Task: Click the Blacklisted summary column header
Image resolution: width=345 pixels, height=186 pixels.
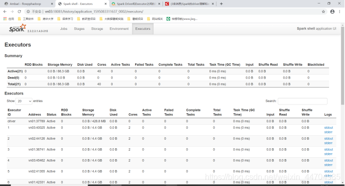Action: 316,65
